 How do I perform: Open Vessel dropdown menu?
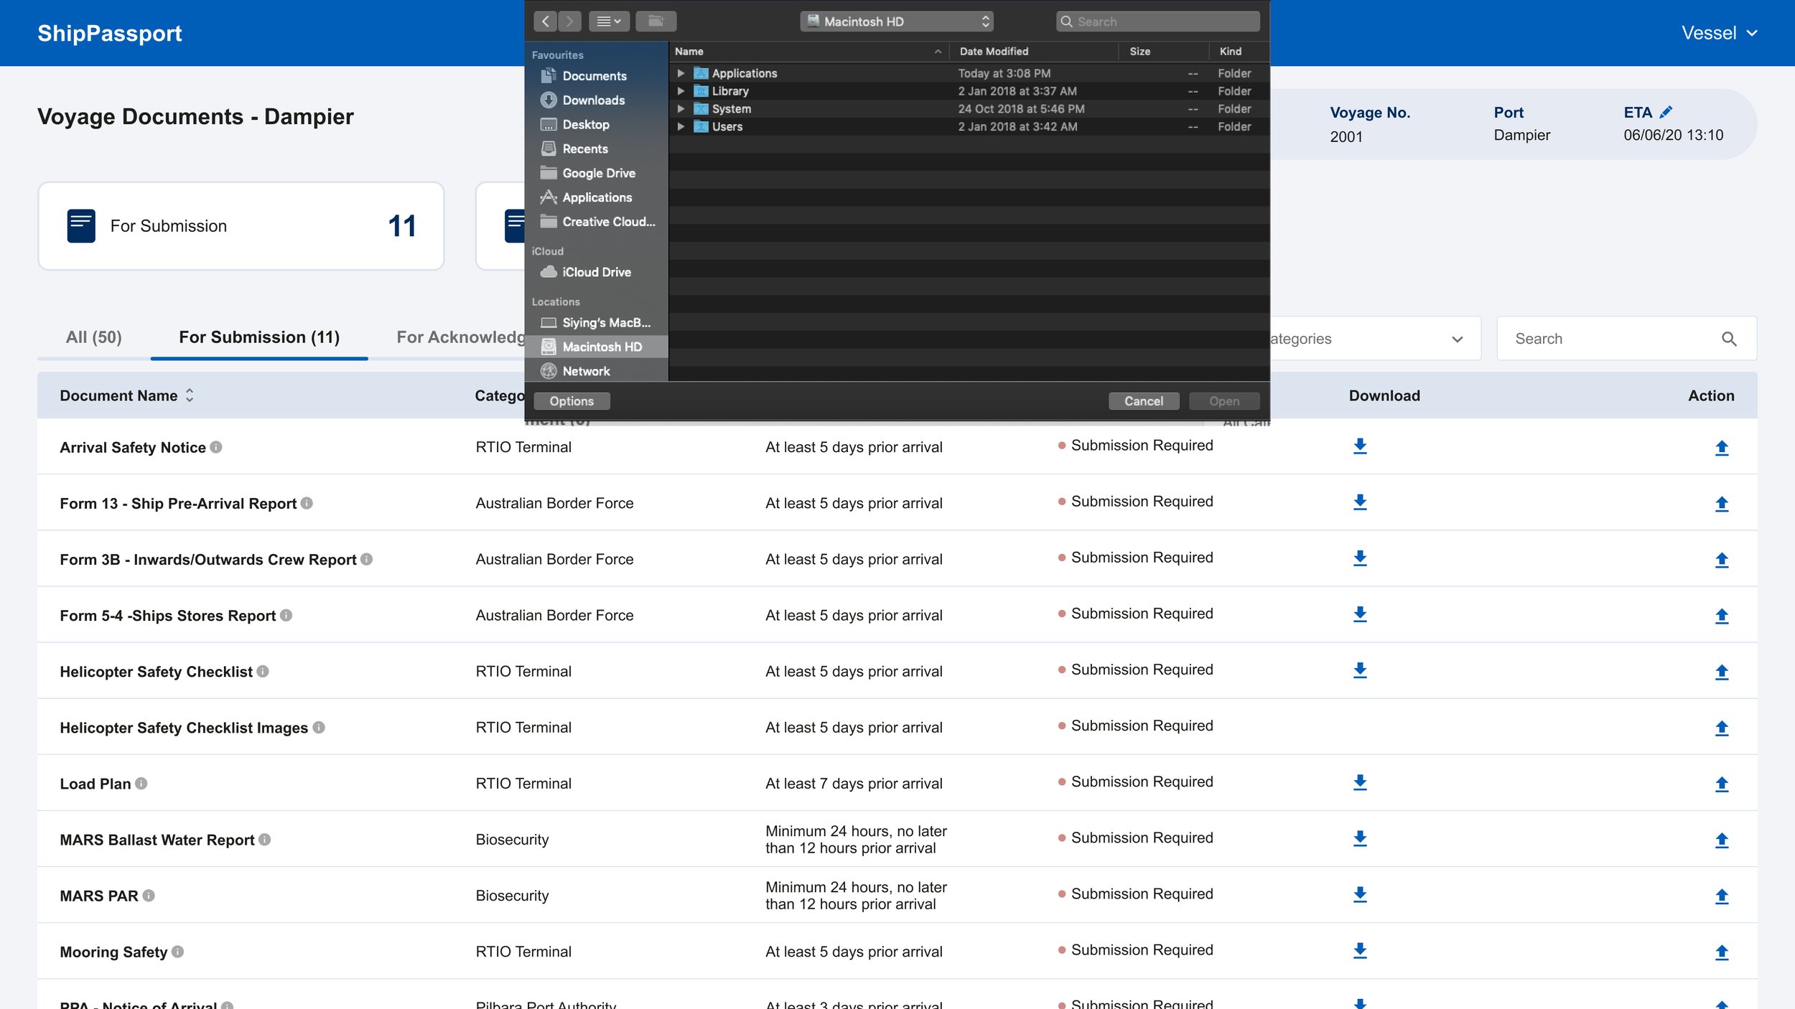pos(1720,33)
